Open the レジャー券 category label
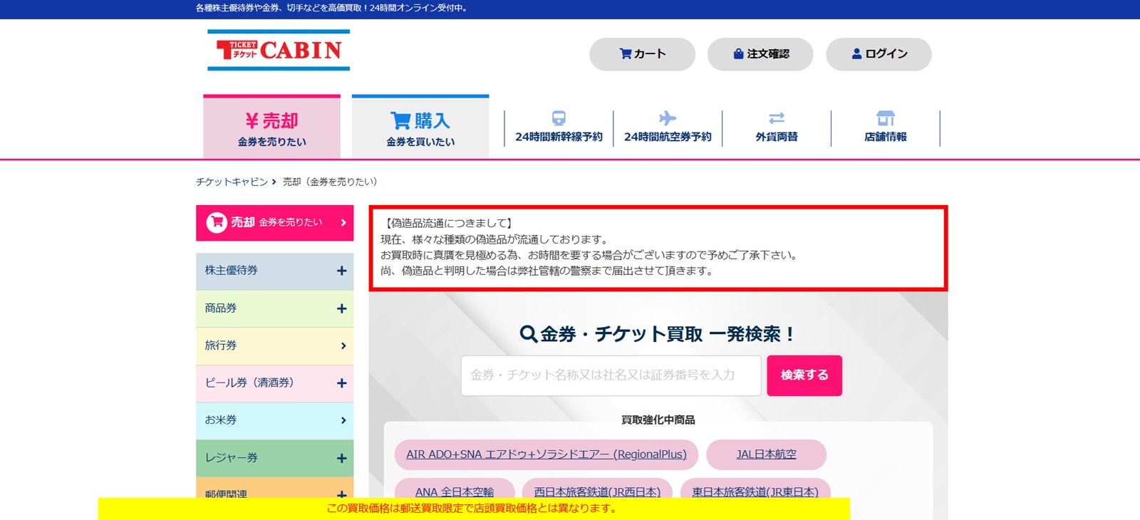 point(232,458)
